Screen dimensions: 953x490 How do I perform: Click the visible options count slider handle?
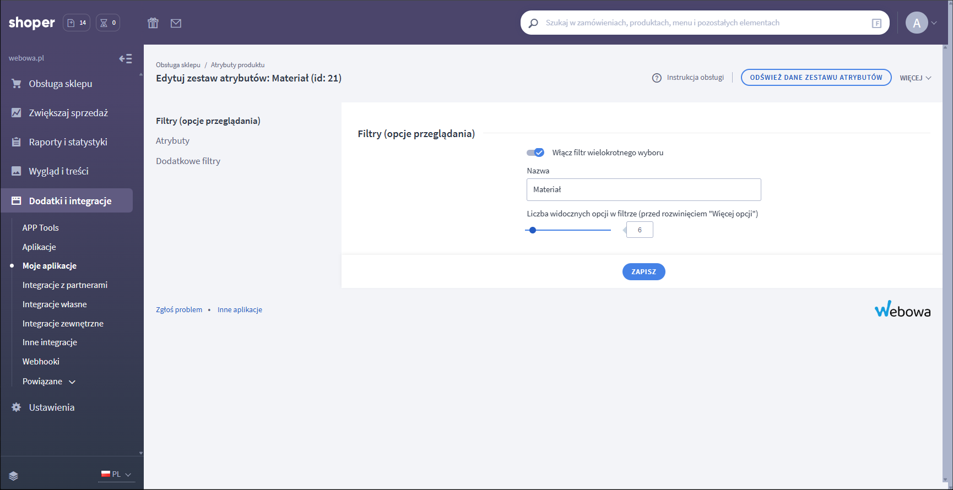click(533, 230)
